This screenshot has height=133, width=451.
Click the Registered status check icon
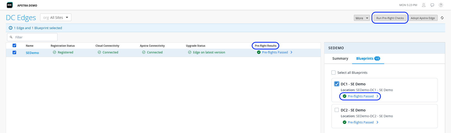[54, 52]
